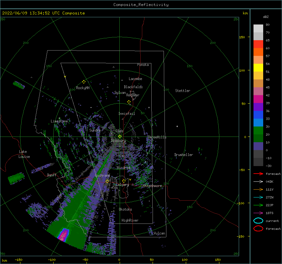This screenshot has height=264, width=282.
Task: Click the Strathmore city label
Action: point(153,186)
